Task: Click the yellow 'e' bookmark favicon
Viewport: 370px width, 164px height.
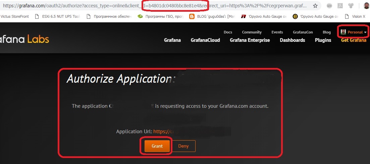Action: pos(295,16)
